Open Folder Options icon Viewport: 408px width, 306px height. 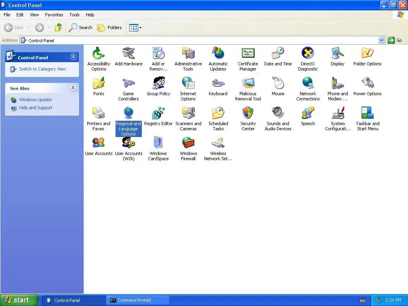coord(367,57)
